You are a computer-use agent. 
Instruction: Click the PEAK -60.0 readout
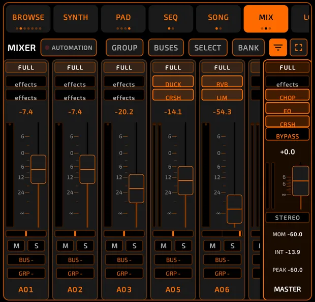coord(288,270)
